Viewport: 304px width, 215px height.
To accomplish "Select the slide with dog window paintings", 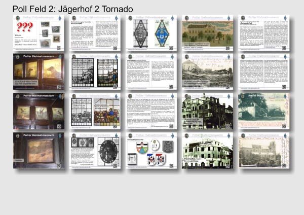I will pos(39,72).
